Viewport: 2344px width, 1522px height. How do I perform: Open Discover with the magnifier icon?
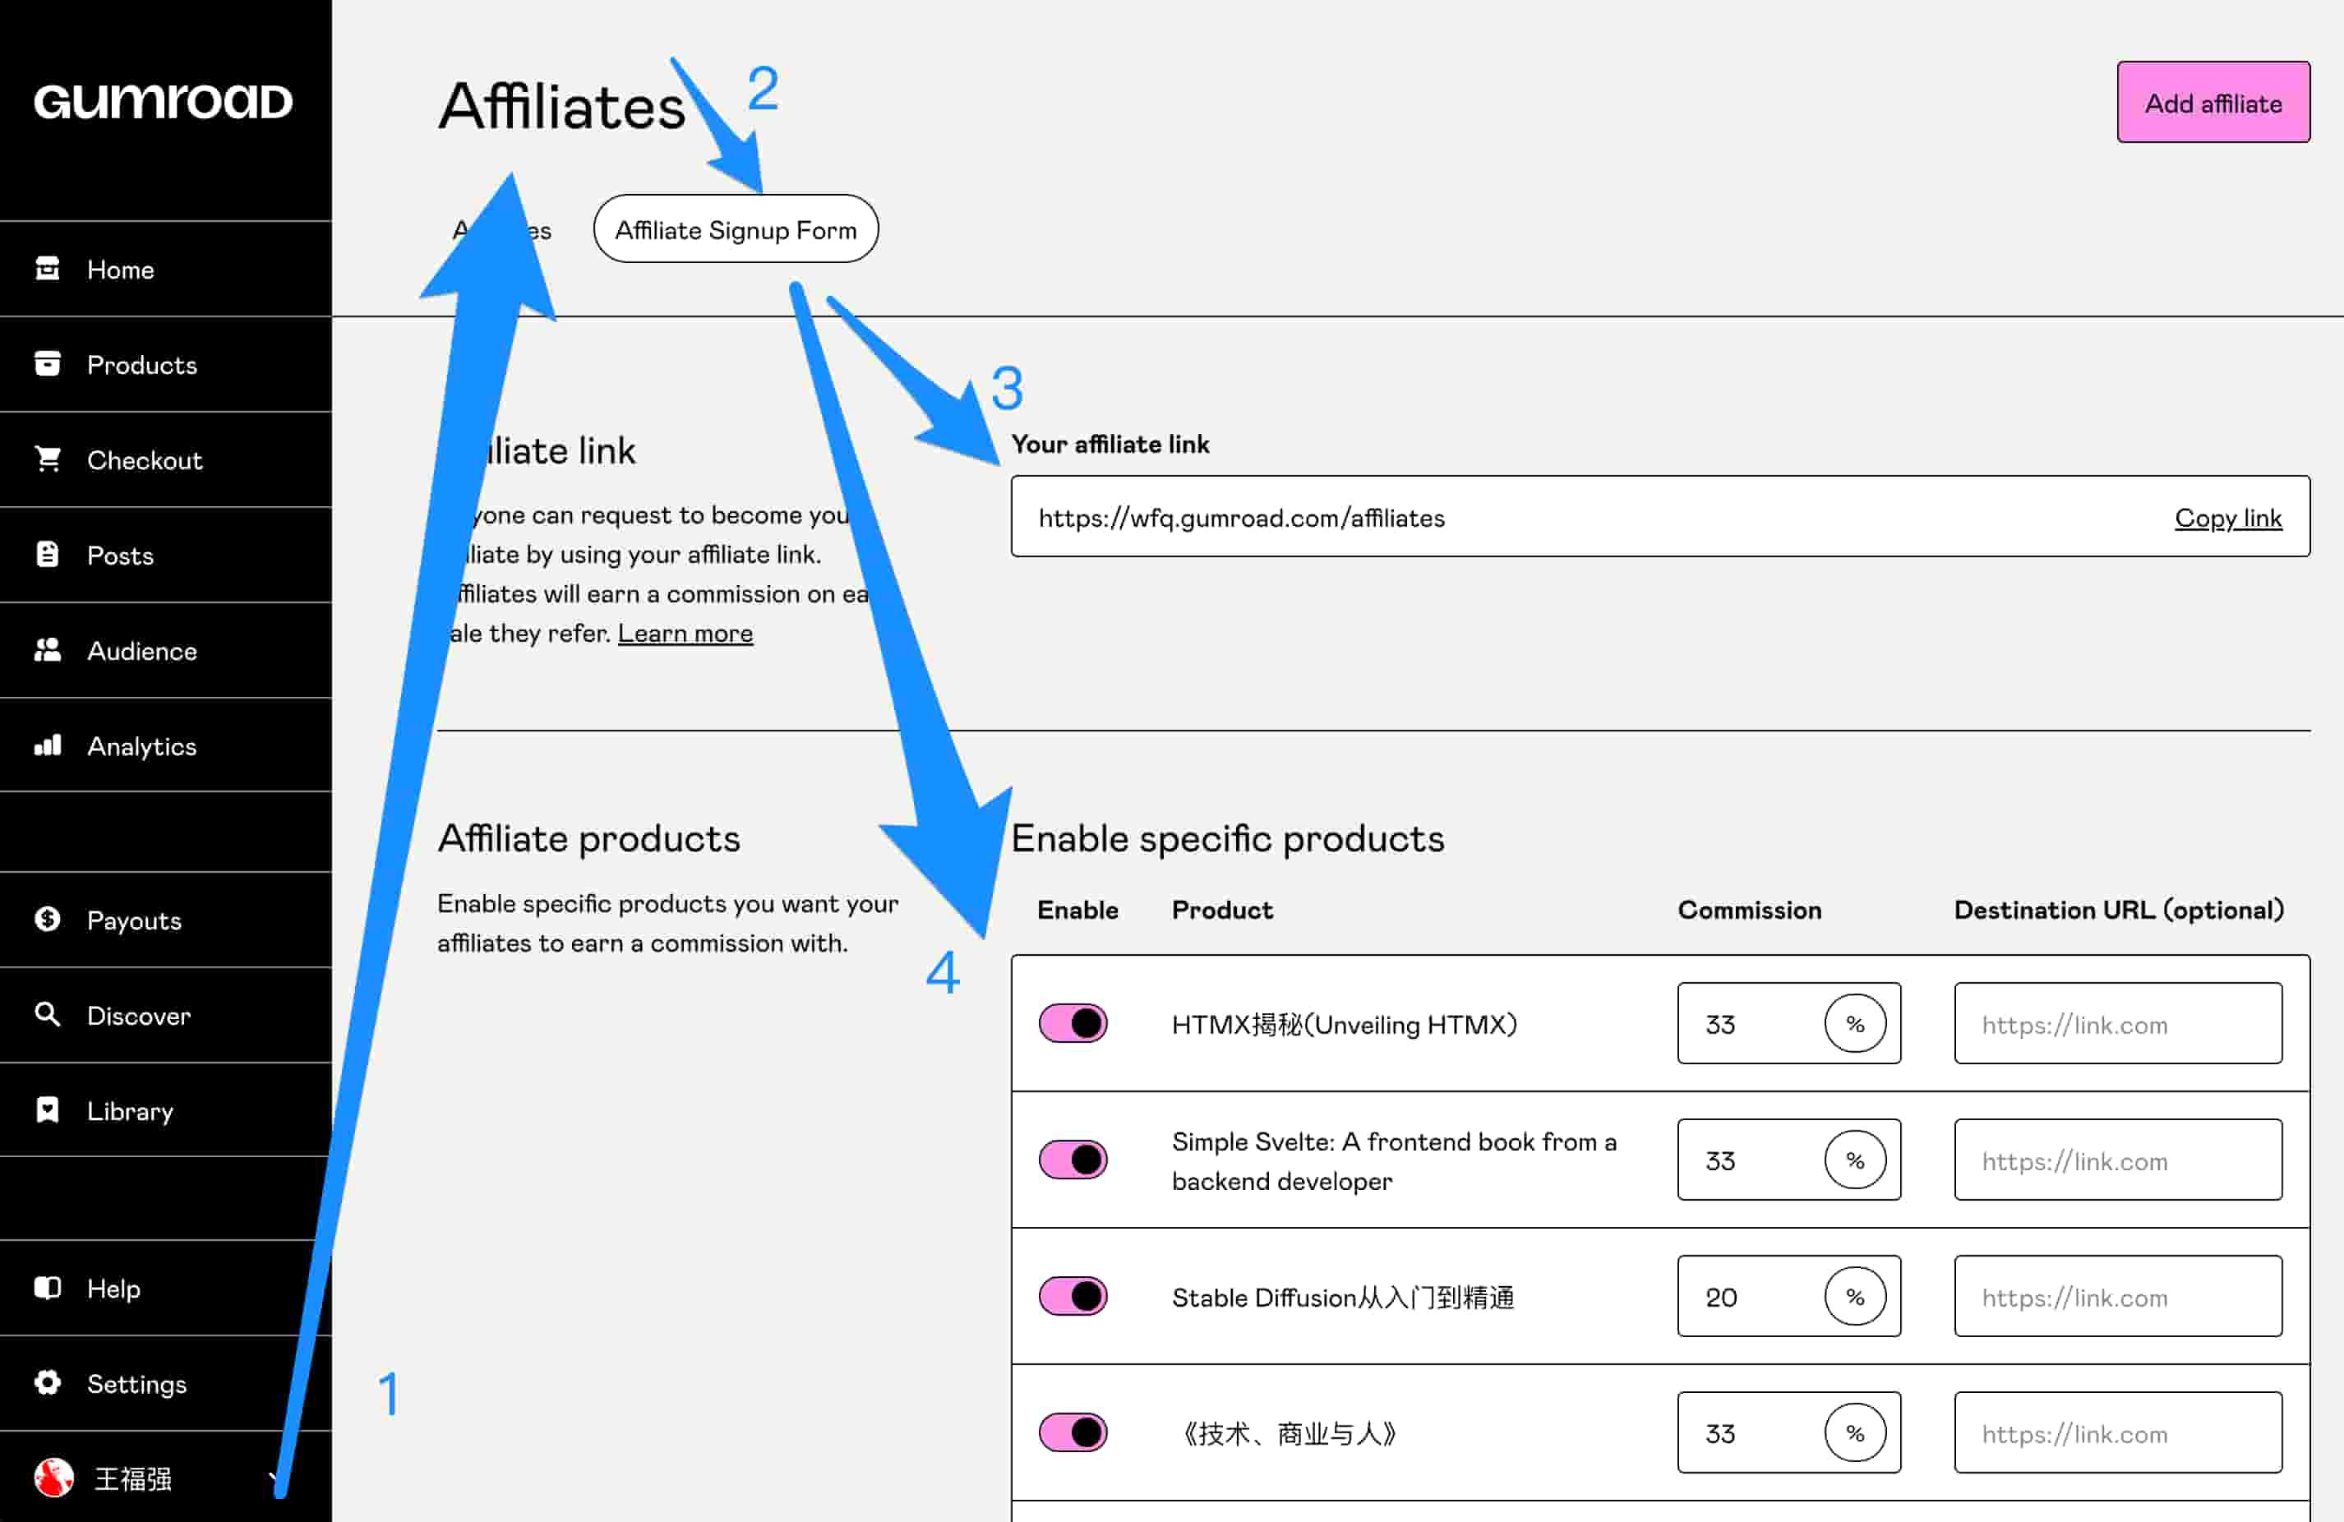click(48, 1015)
